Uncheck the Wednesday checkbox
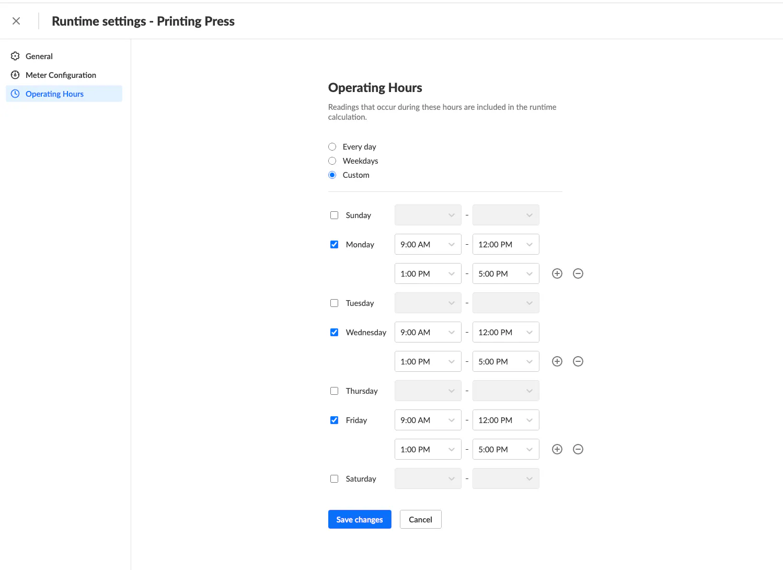 pos(334,332)
